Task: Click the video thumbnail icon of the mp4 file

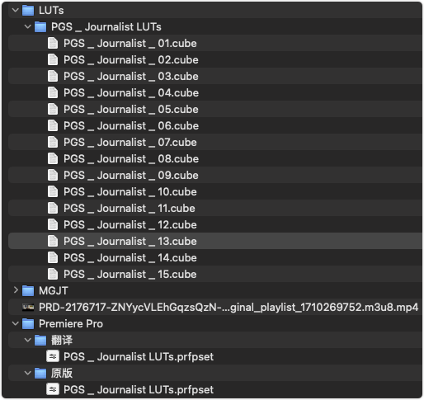Action: click(28, 307)
